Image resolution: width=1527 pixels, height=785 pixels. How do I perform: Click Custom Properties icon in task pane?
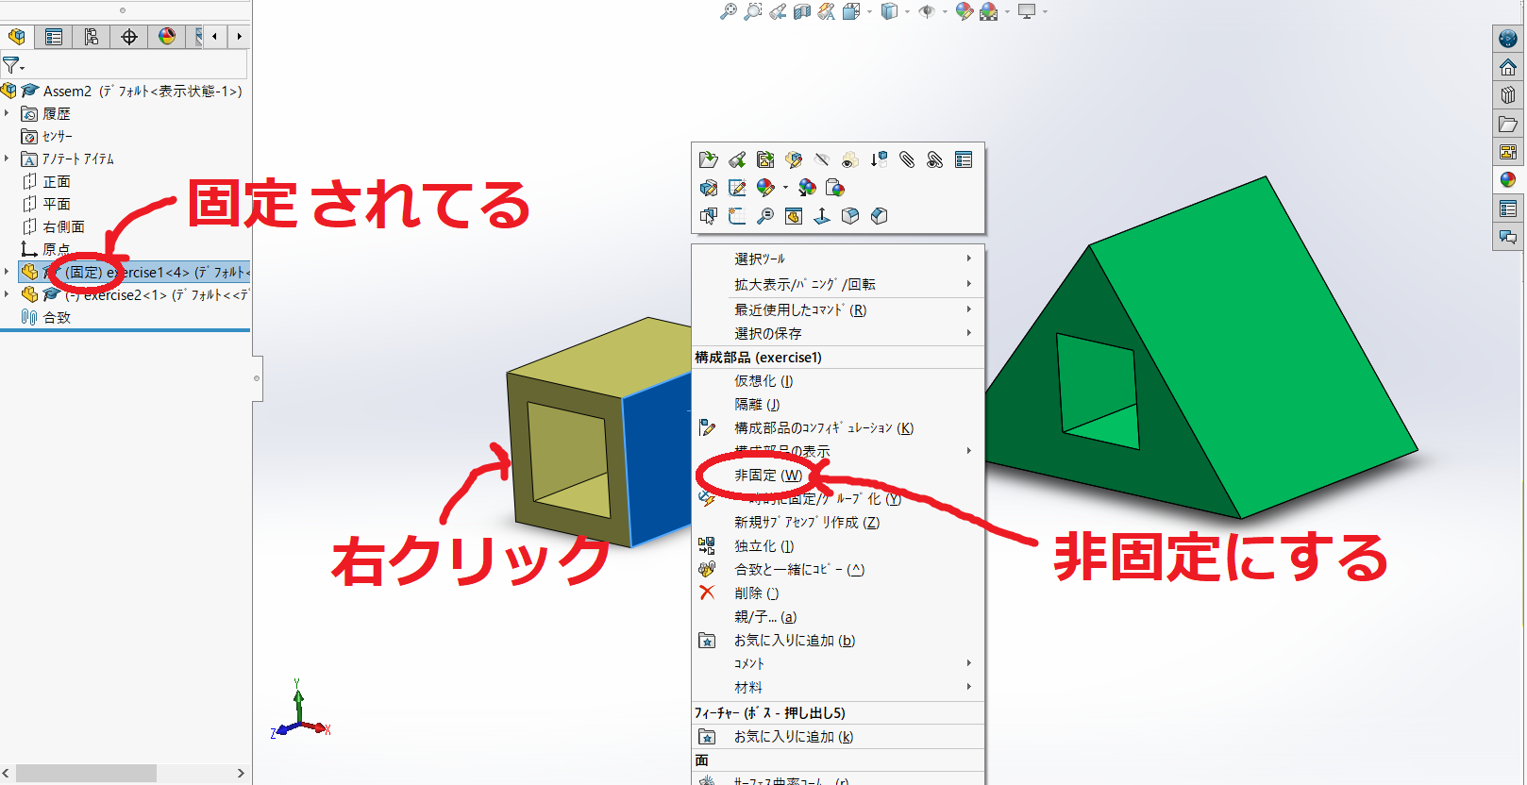(x=1508, y=209)
